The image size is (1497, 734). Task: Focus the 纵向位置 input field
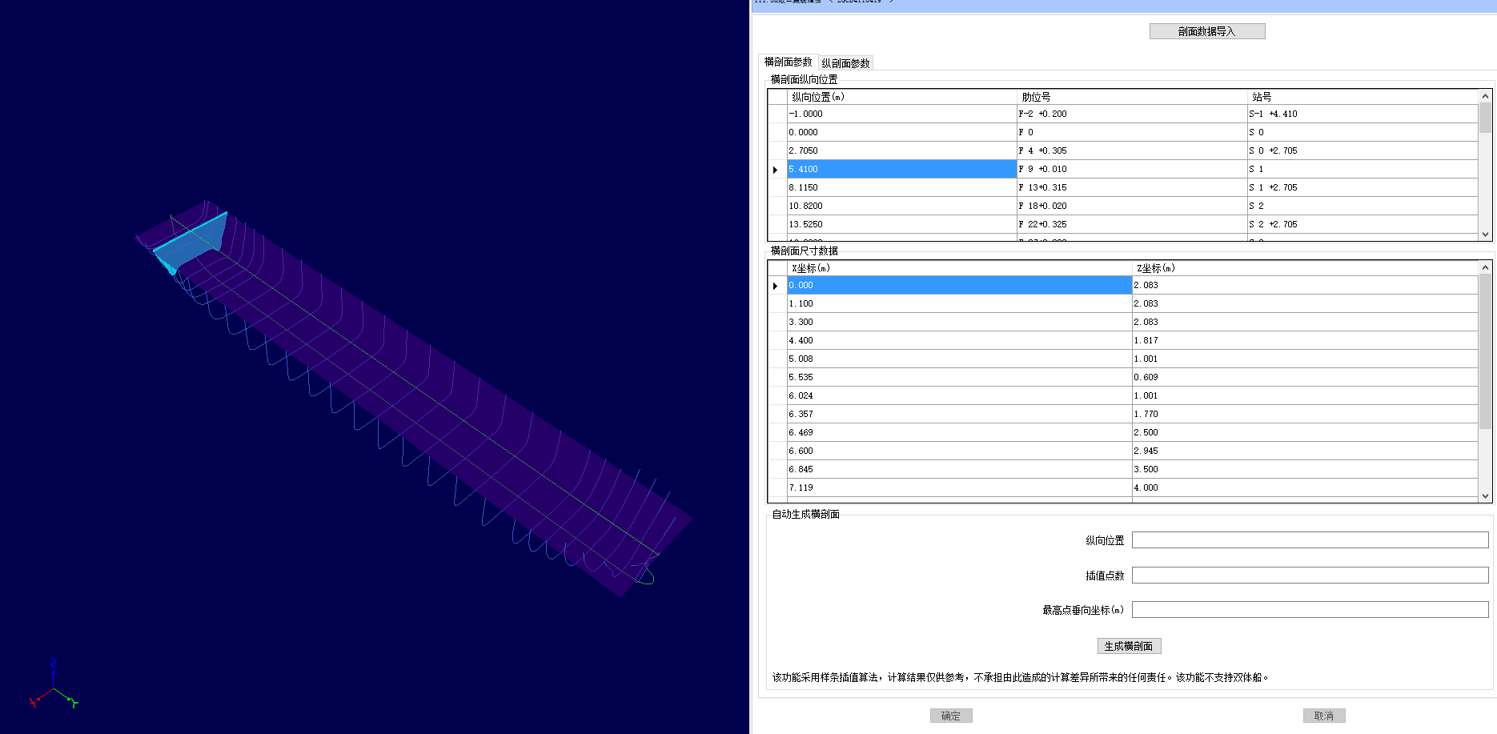click(1309, 540)
